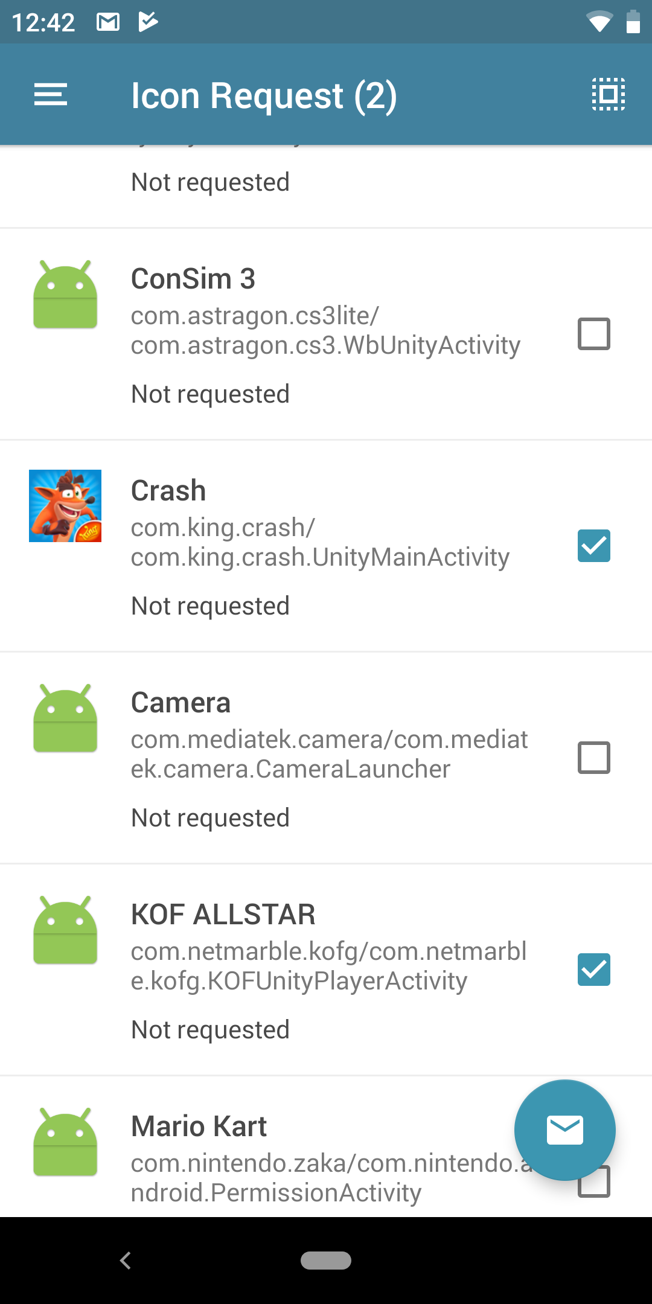
Task: Uncheck the KOF ALLSTAR checkbox
Action: pos(593,970)
